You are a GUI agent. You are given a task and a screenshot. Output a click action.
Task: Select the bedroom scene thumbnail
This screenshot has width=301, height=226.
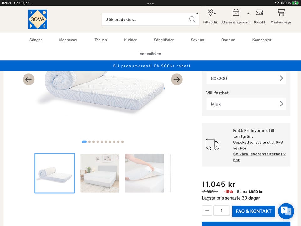click(99, 173)
